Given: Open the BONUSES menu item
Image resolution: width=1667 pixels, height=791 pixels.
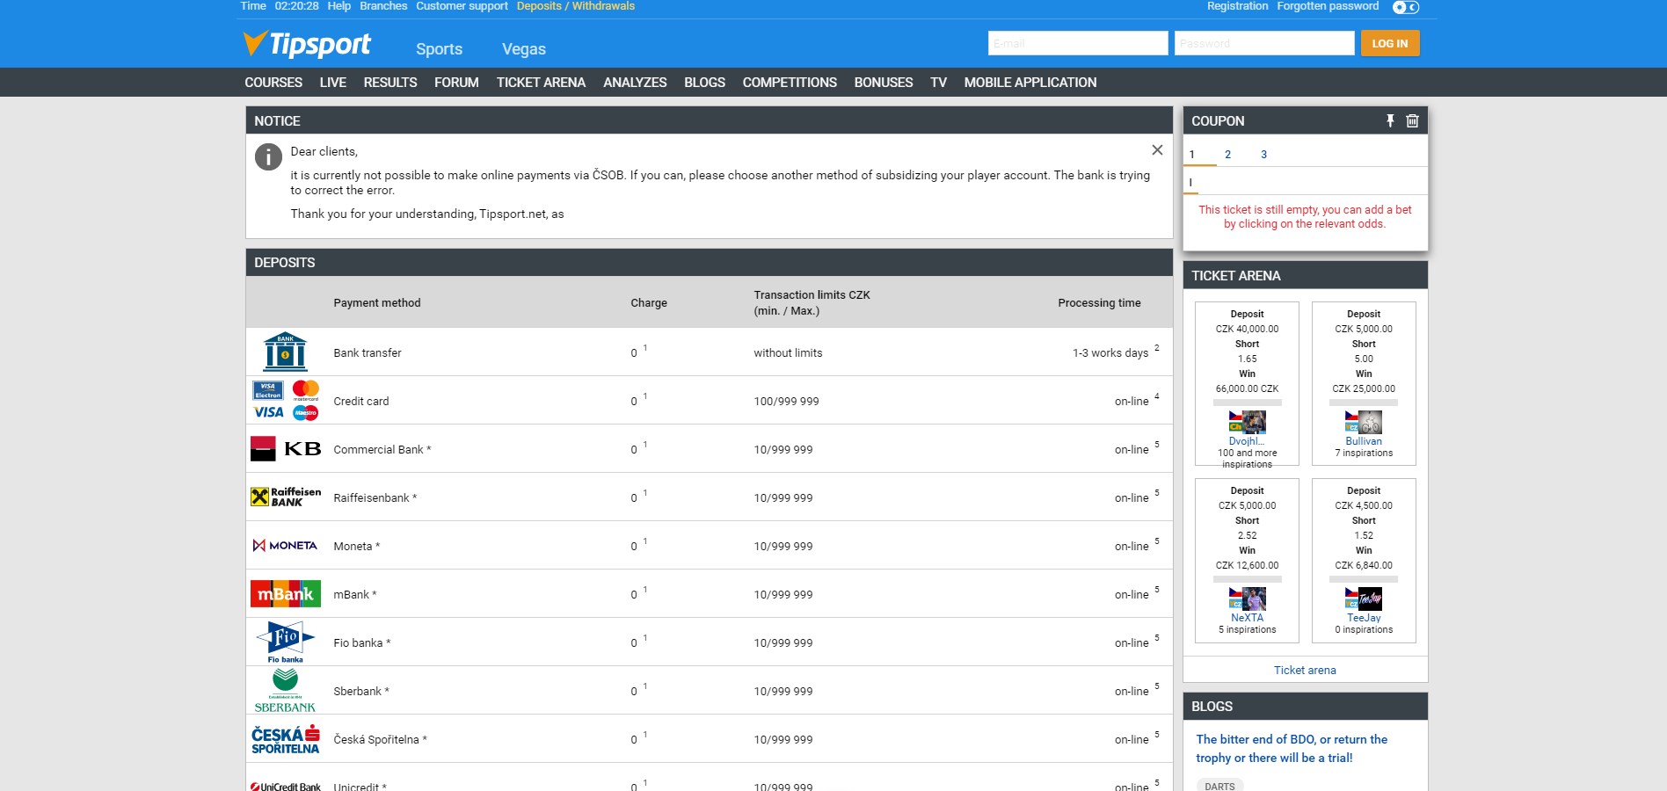Looking at the screenshot, I should [x=884, y=82].
